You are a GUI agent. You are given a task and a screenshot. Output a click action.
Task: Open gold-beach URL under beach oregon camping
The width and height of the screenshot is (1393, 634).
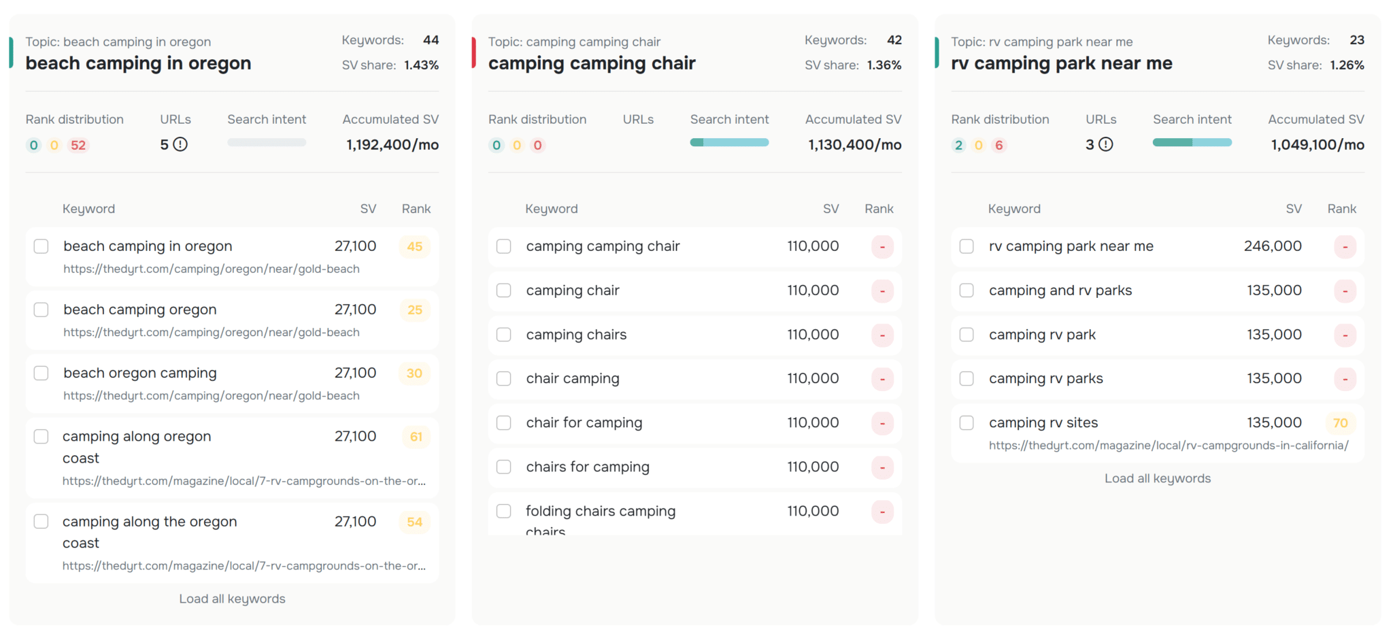(212, 396)
